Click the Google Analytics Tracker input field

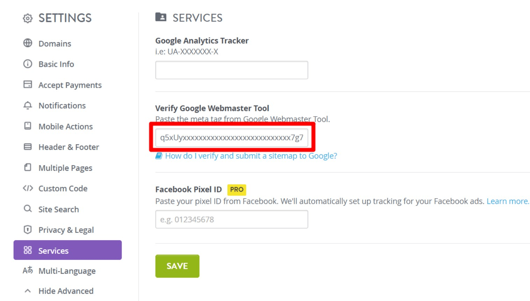coord(231,70)
